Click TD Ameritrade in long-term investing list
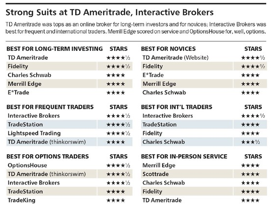272x207 pixels. point(28,58)
